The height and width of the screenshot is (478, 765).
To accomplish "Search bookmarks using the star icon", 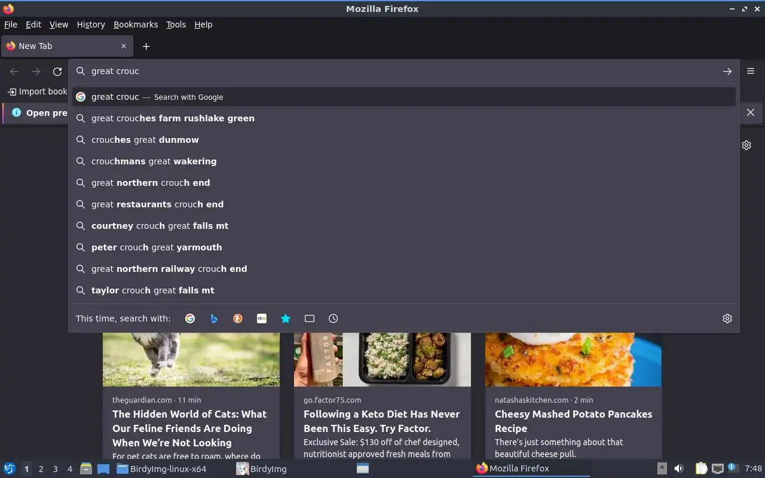I will click(x=286, y=318).
